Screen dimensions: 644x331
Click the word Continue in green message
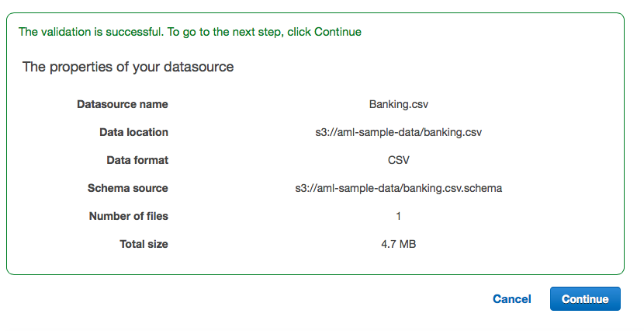(x=338, y=32)
